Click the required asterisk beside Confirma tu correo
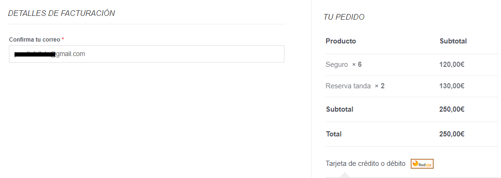Viewport: 501px width, 178px height. click(63, 39)
